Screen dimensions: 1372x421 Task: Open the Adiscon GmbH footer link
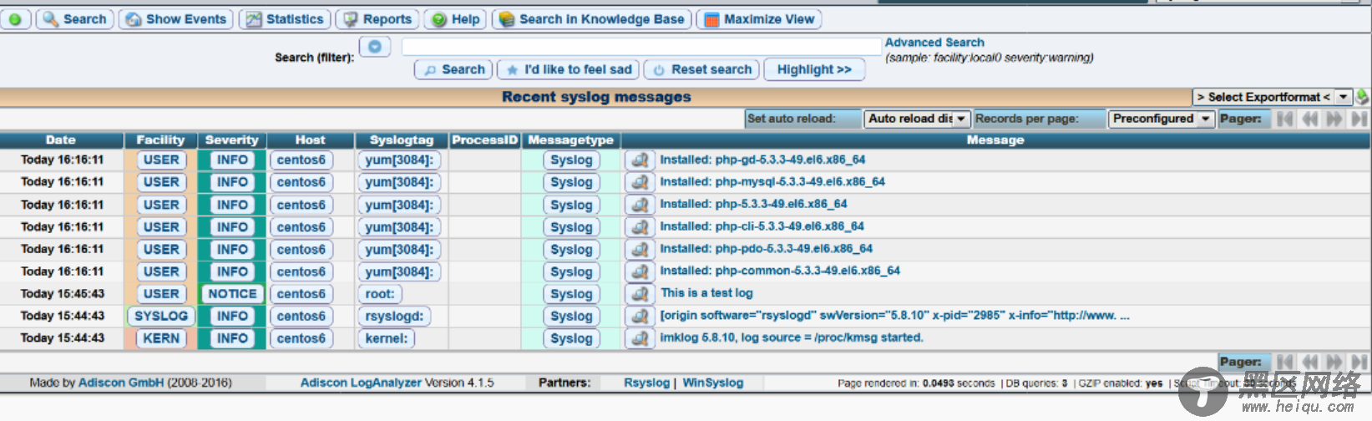coord(121,383)
